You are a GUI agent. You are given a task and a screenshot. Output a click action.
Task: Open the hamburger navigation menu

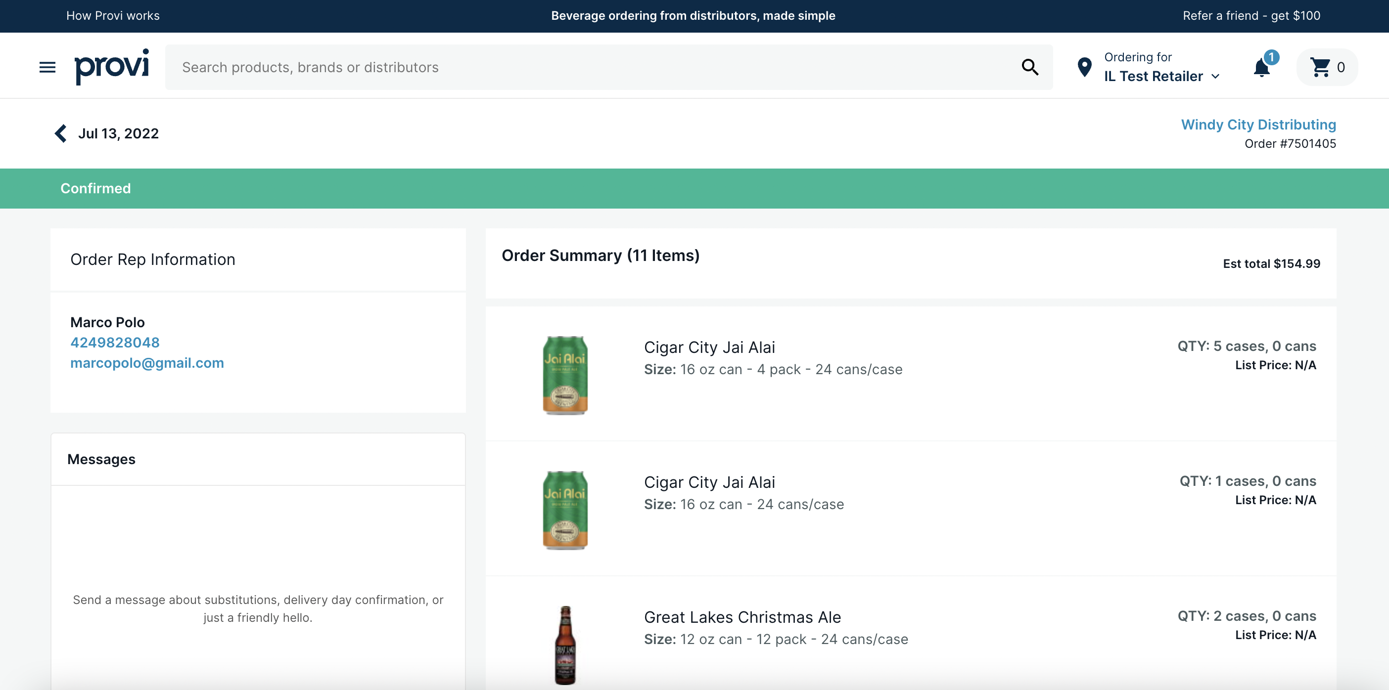[x=47, y=67]
